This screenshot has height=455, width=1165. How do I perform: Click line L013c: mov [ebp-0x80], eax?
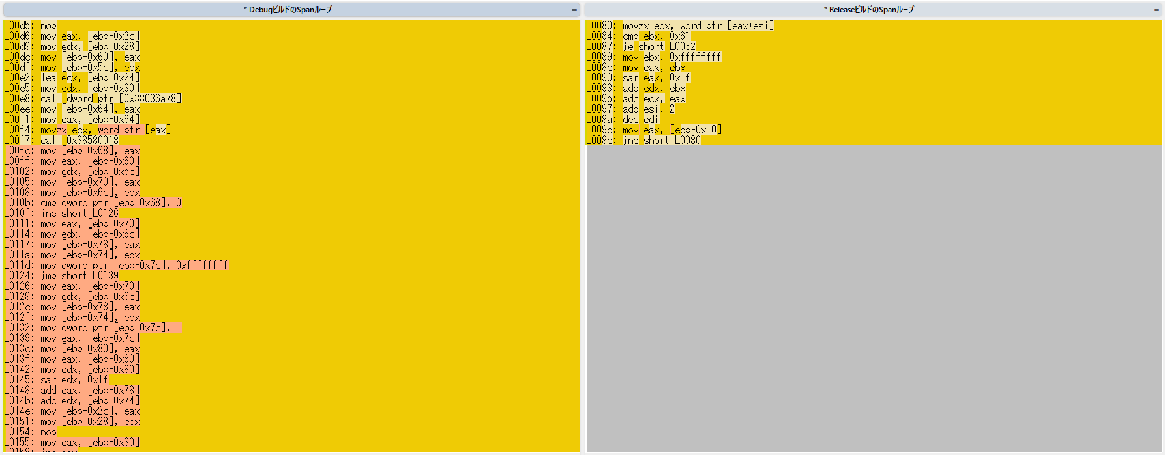tap(72, 349)
